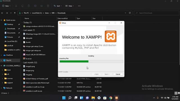
Task: Go back with the Explorer back arrow
Action: pos(2,13)
